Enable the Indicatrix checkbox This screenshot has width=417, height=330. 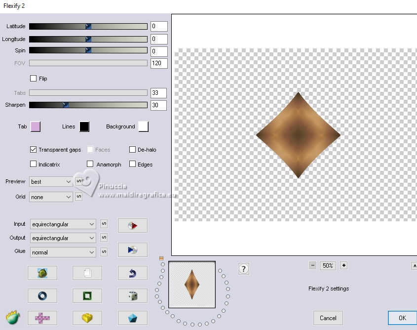pos(33,164)
